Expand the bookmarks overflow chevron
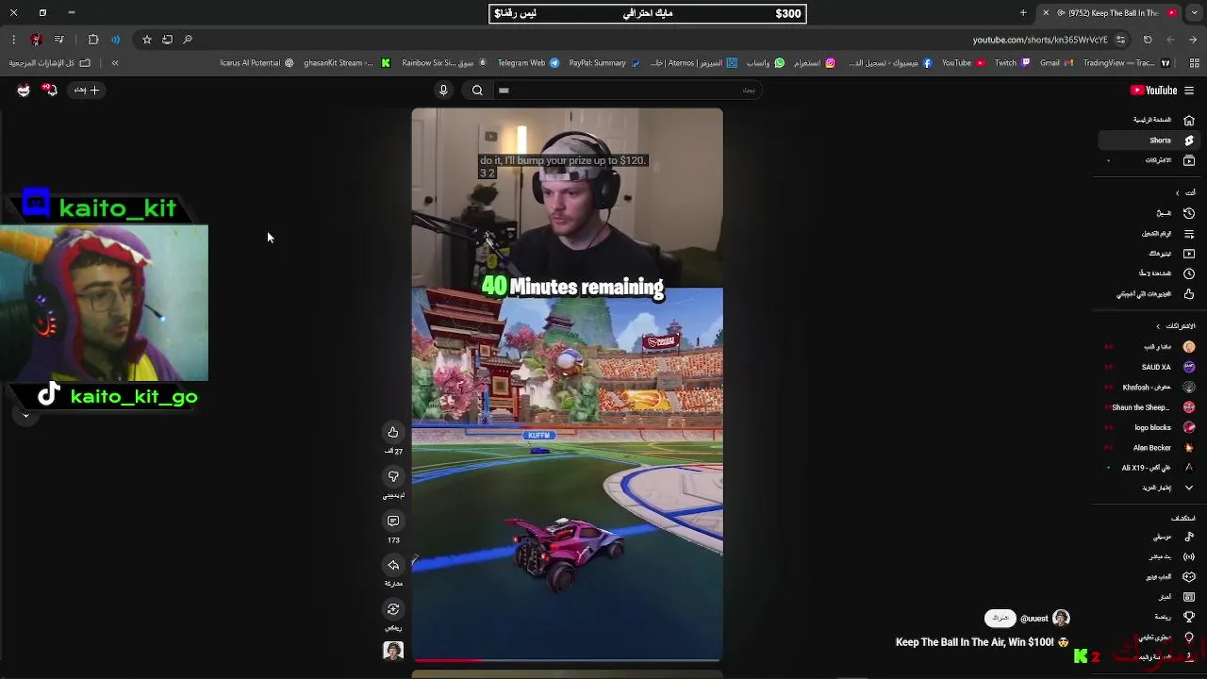Viewport: 1207px width, 679px height. [x=115, y=63]
